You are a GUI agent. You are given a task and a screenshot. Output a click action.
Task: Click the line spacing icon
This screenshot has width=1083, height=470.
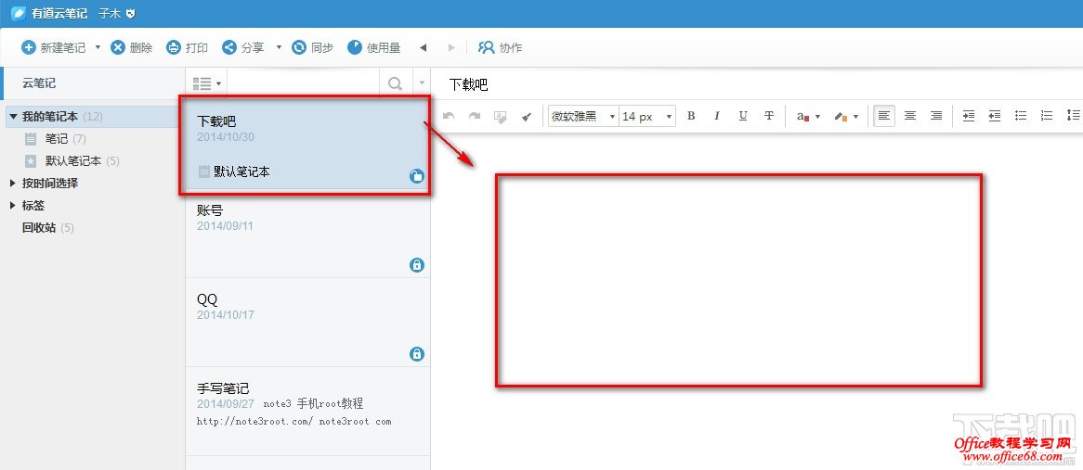coord(1074,116)
